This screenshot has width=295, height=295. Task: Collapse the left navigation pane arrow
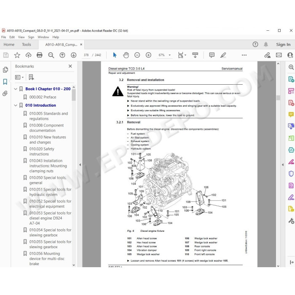(80, 165)
